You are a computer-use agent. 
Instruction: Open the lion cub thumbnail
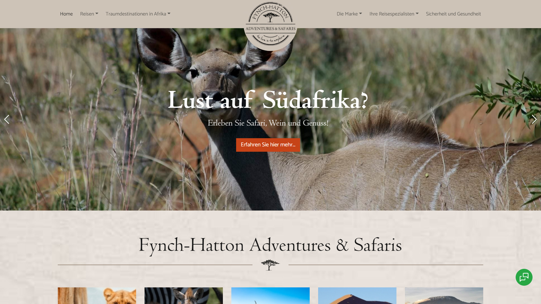coord(97,296)
